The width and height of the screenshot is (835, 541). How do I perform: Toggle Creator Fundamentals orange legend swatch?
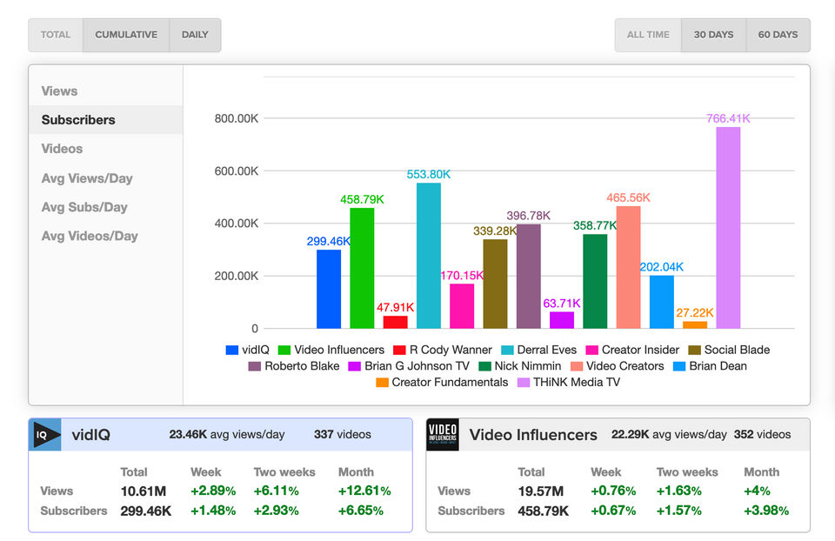click(382, 383)
